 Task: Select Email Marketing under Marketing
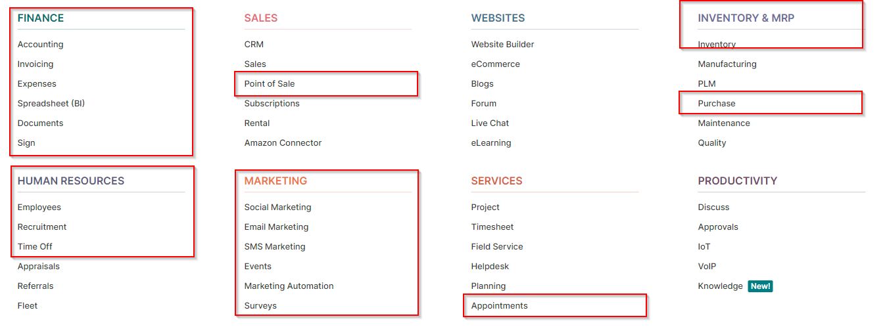[x=276, y=227]
